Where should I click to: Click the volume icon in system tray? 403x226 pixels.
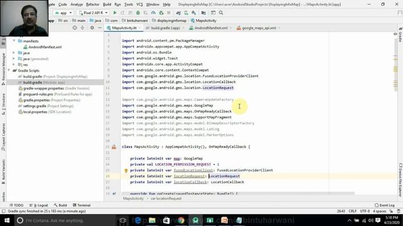pos(371,220)
